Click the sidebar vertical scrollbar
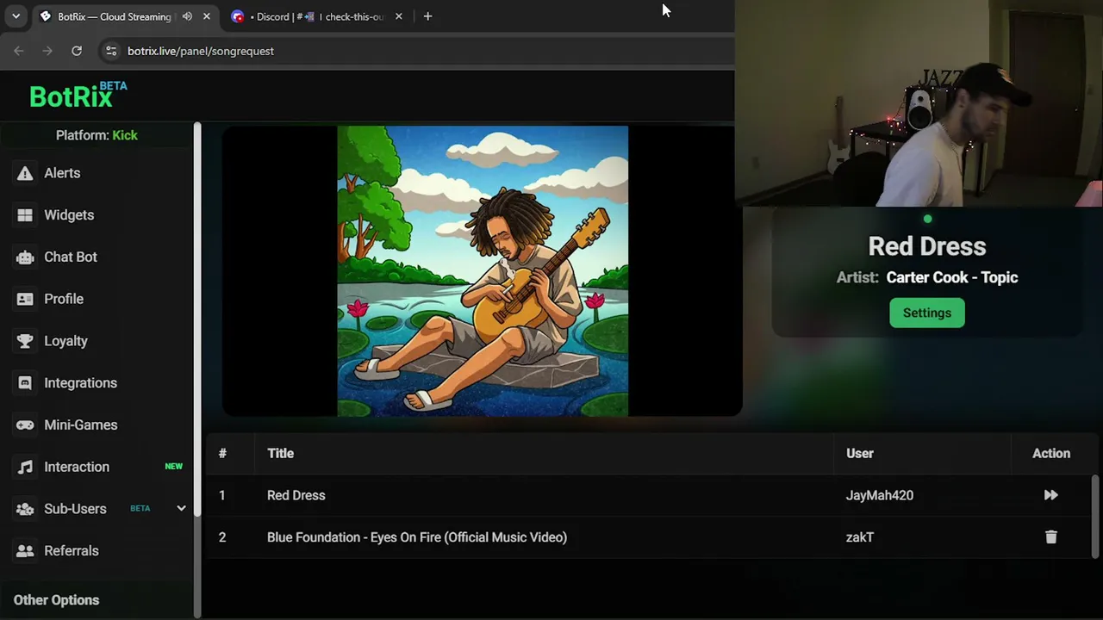Image resolution: width=1103 pixels, height=620 pixels. (x=197, y=319)
